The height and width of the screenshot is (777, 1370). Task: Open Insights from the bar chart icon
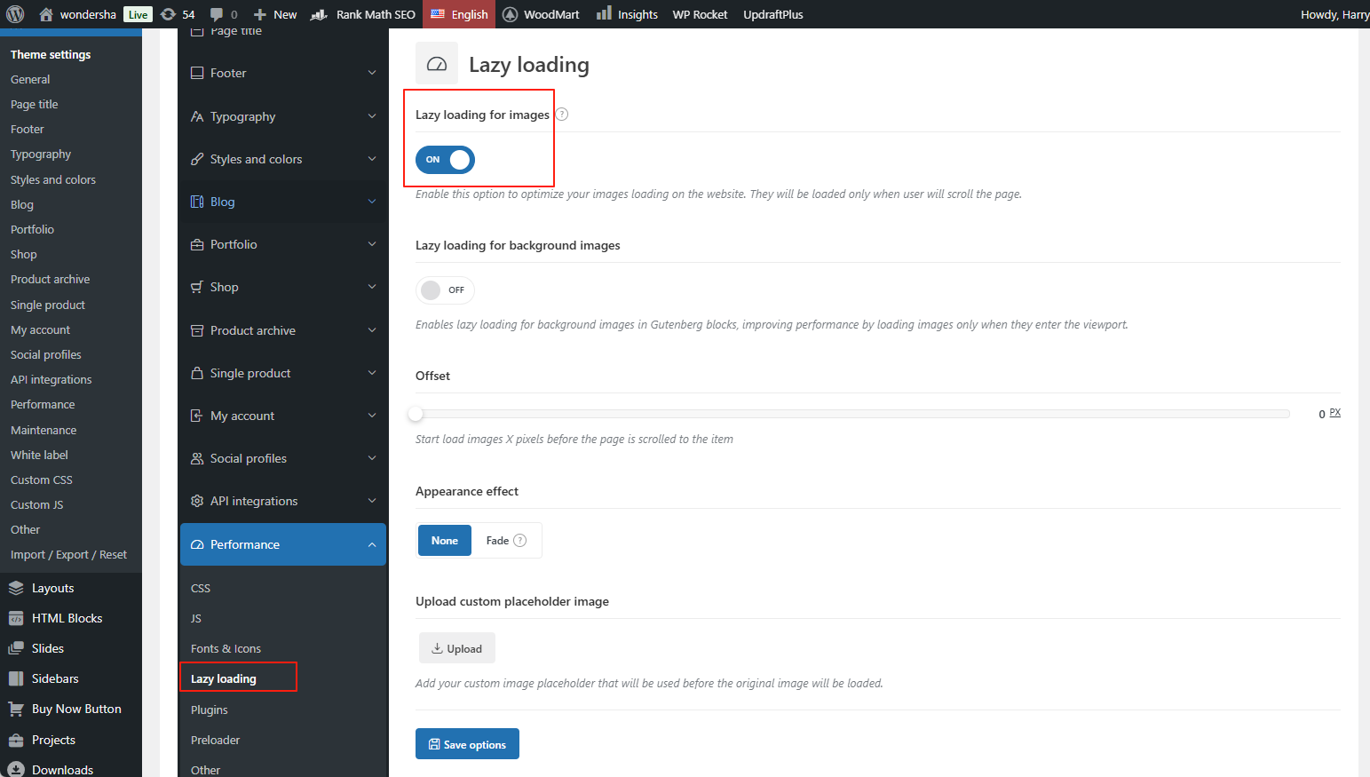[604, 14]
